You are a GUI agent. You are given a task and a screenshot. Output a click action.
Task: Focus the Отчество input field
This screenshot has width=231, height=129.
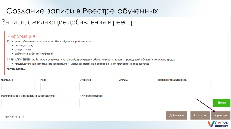click(96, 87)
